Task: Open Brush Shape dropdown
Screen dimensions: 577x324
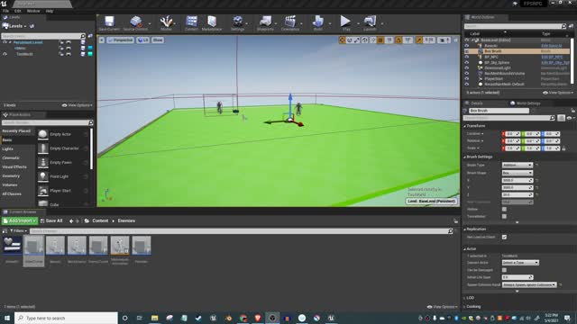Action: [x=517, y=173]
